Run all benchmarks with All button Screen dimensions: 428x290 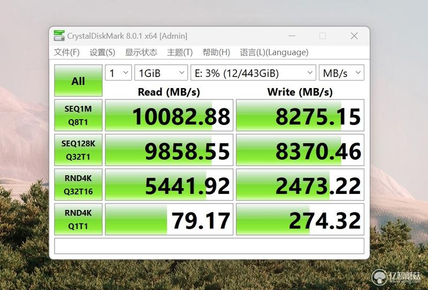click(x=78, y=81)
